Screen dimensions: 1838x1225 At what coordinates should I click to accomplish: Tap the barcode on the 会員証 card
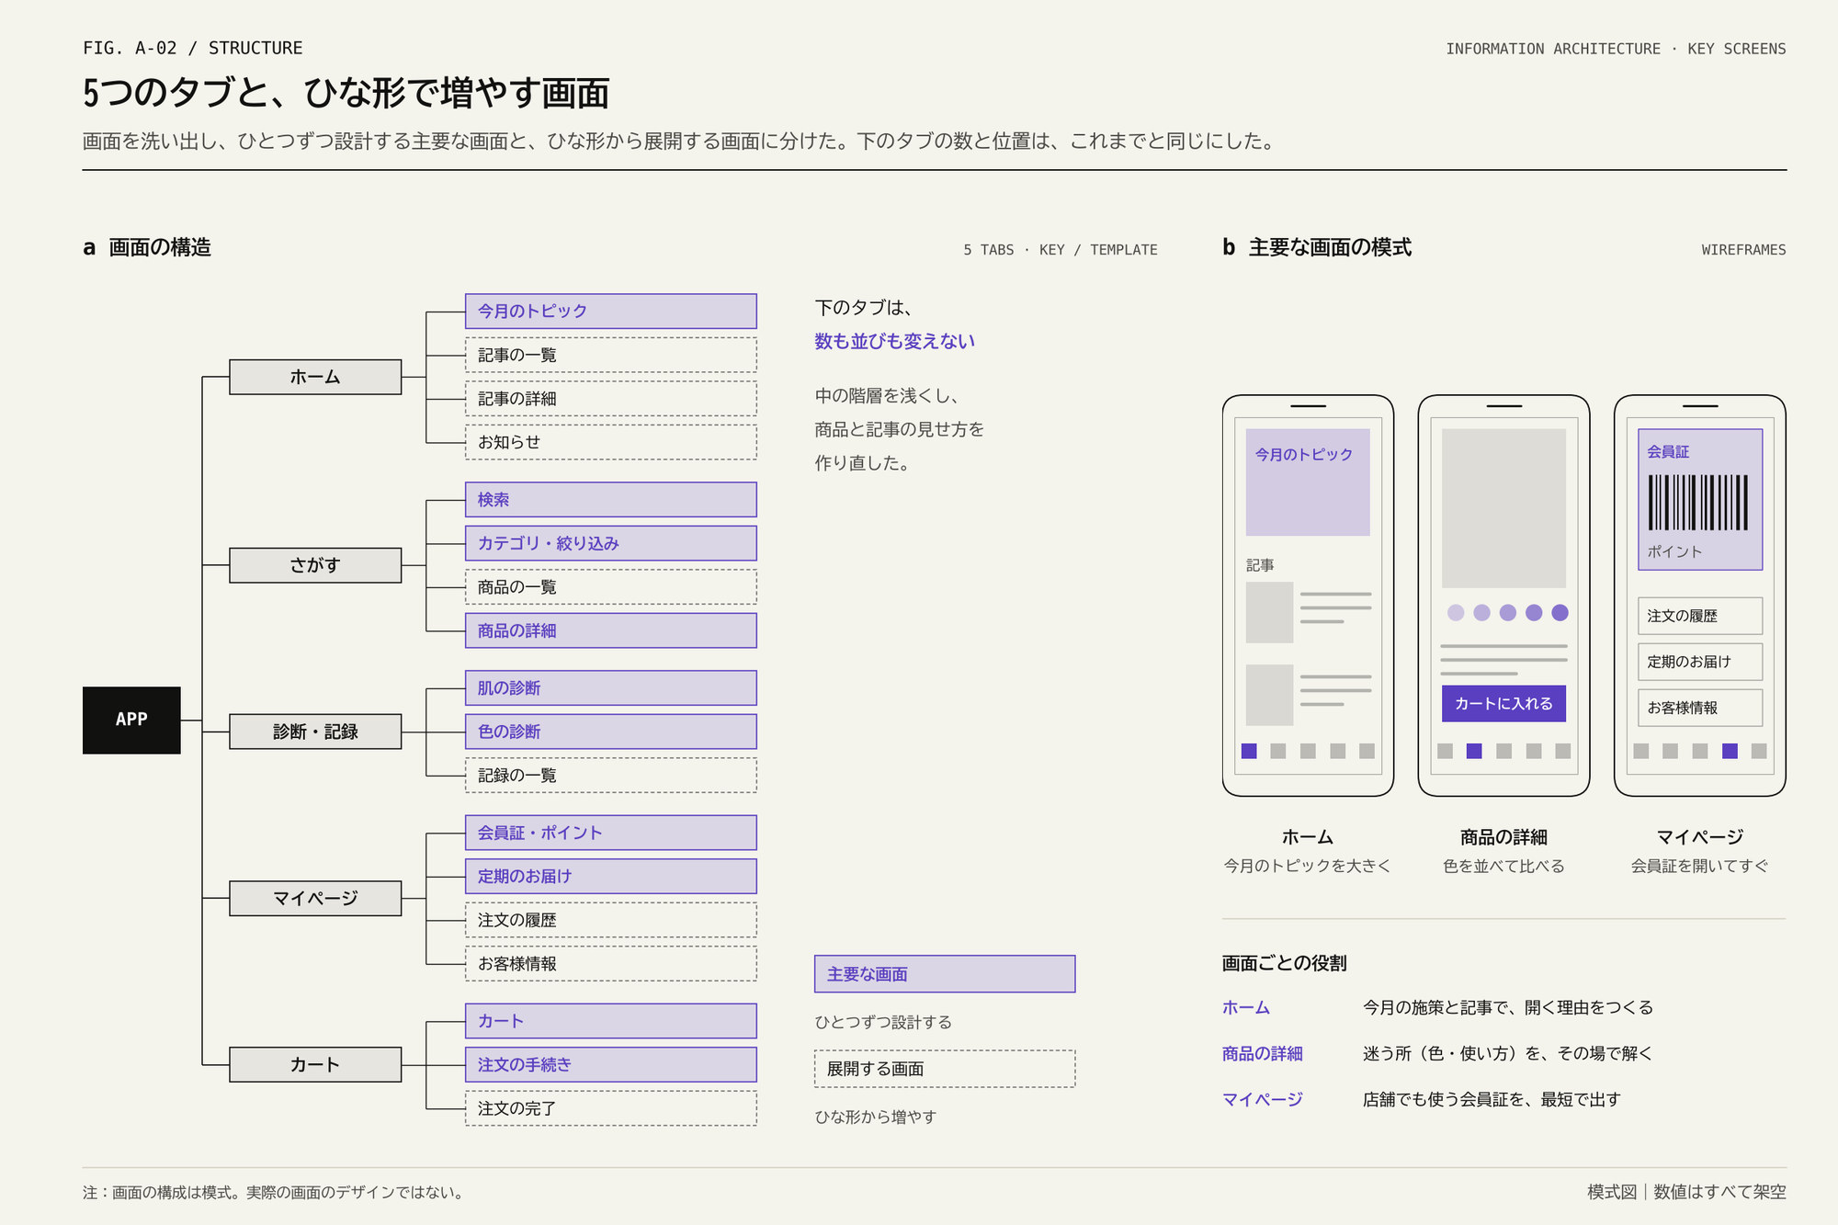(x=1698, y=503)
